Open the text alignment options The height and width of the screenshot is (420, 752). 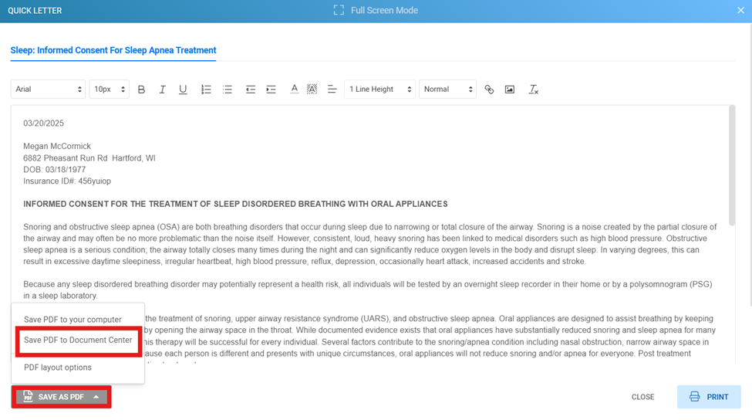(x=332, y=90)
